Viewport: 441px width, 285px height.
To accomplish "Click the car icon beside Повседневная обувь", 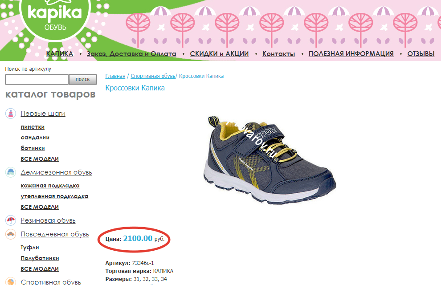I will [x=11, y=234].
